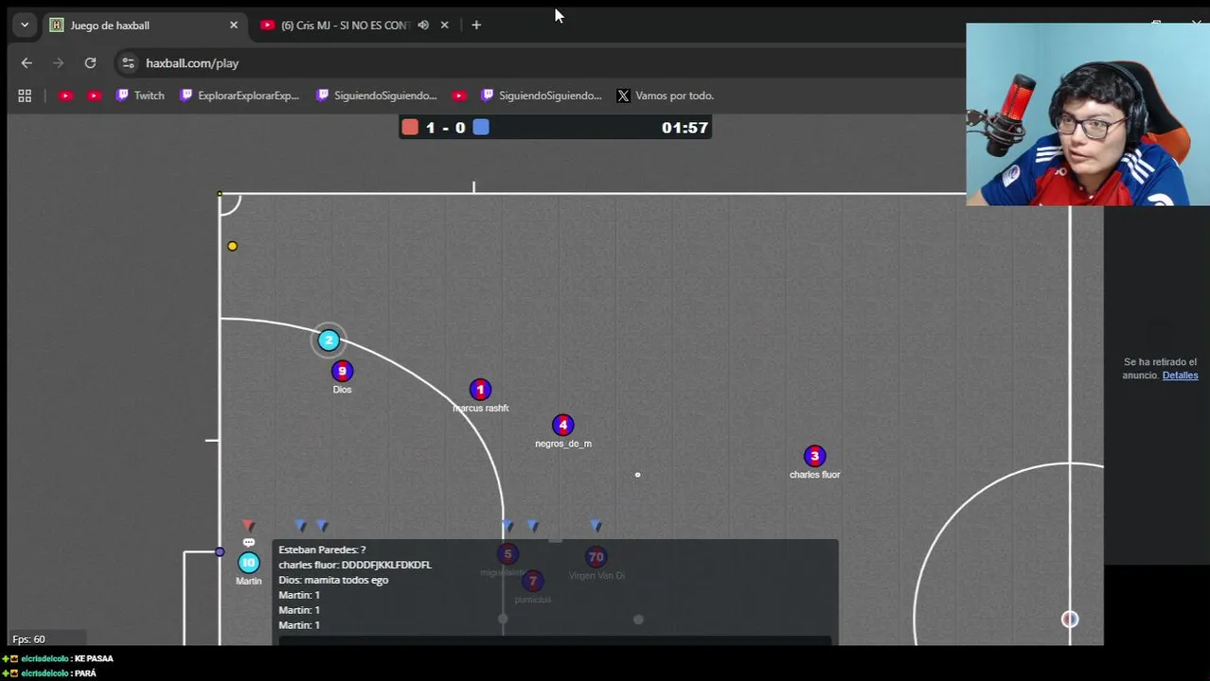The image size is (1210, 681).
Task: Click the streamer webcam overlay
Action: pos(1088,114)
